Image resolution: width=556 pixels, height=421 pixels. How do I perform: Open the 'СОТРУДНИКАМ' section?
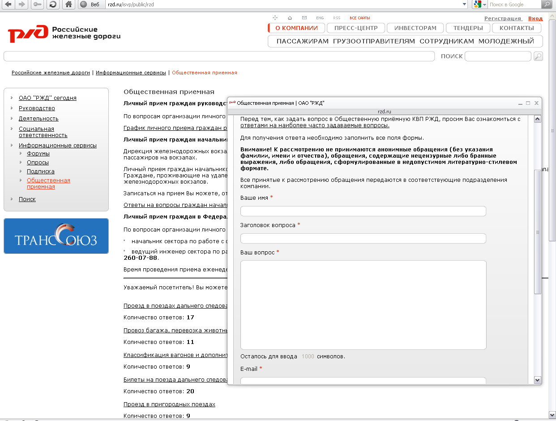click(447, 41)
